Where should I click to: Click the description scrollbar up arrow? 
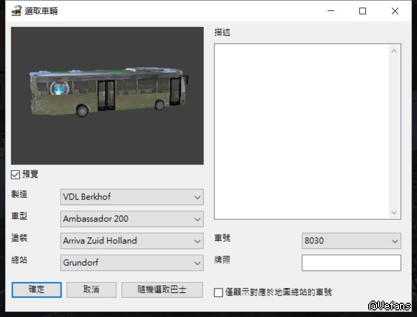click(x=394, y=51)
